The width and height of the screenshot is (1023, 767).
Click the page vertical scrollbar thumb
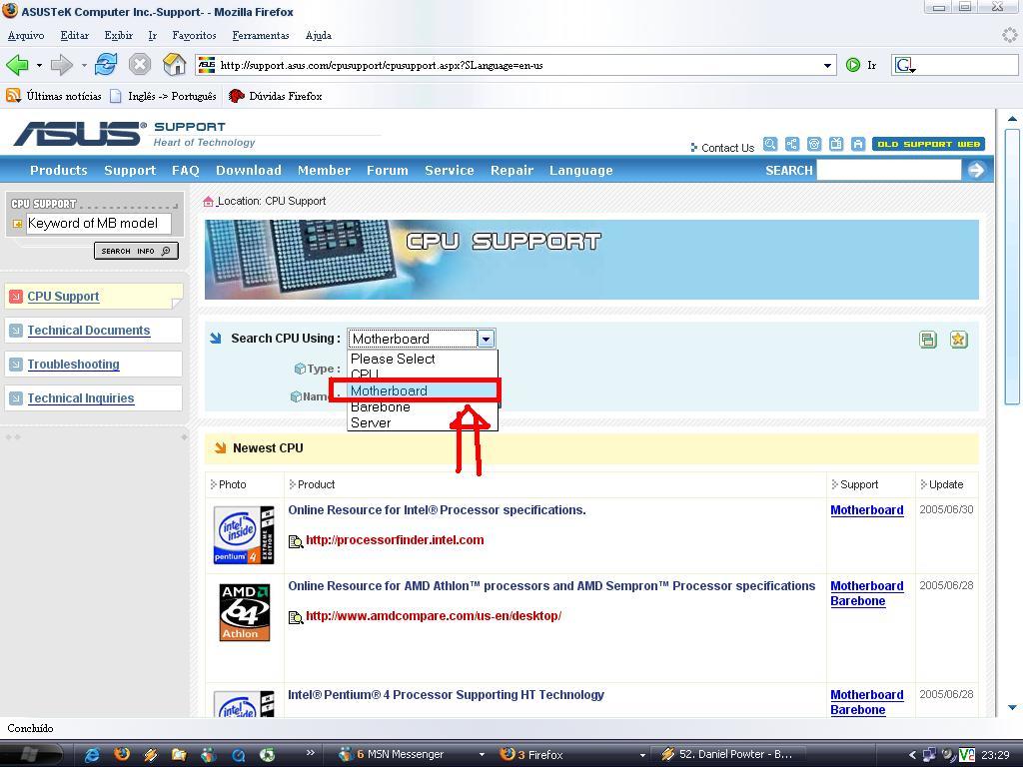coord(1012,267)
